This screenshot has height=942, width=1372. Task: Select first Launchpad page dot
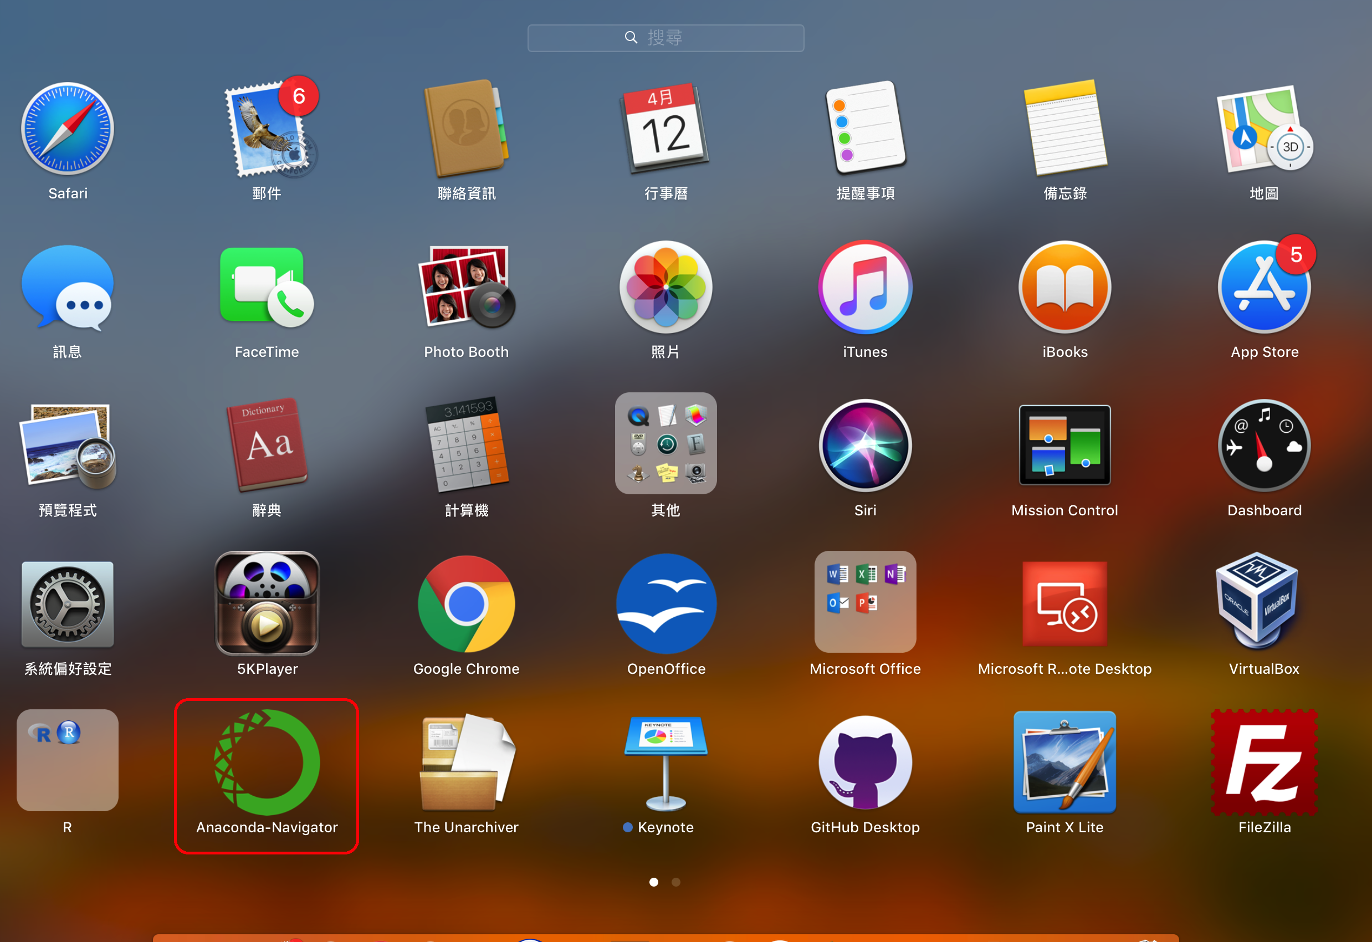coord(654,882)
